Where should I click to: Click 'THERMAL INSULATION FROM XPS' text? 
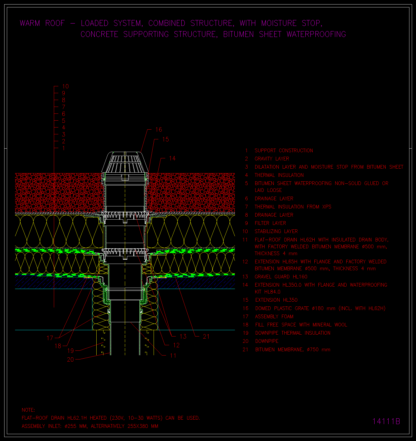[x=293, y=207]
